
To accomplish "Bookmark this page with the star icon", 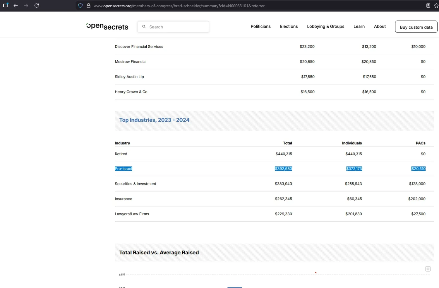I will 436,6.
